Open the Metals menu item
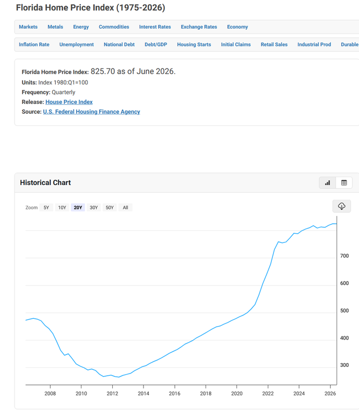Image resolution: width=359 pixels, height=418 pixels. [x=55, y=27]
